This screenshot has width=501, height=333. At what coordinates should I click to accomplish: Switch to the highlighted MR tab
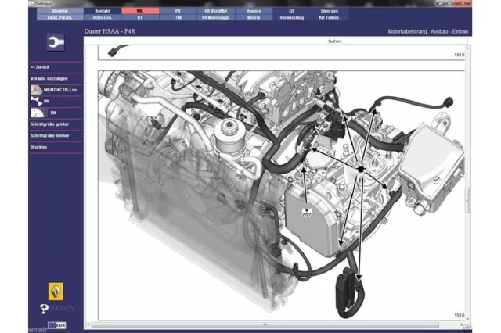(140, 11)
